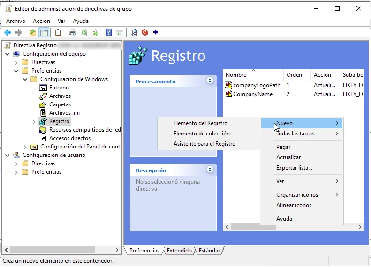The width and height of the screenshot is (371, 267).
Task: Click the Forward arrow toolbar icon
Action: pos(18,32)
